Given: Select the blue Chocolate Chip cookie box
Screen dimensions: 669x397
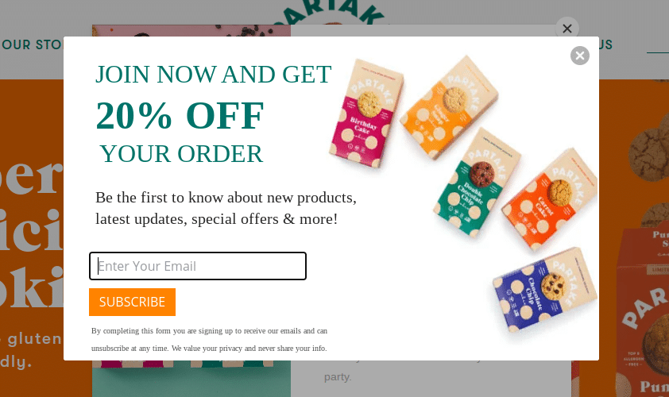Looking at the screenshot, I should tap(545, 290).
